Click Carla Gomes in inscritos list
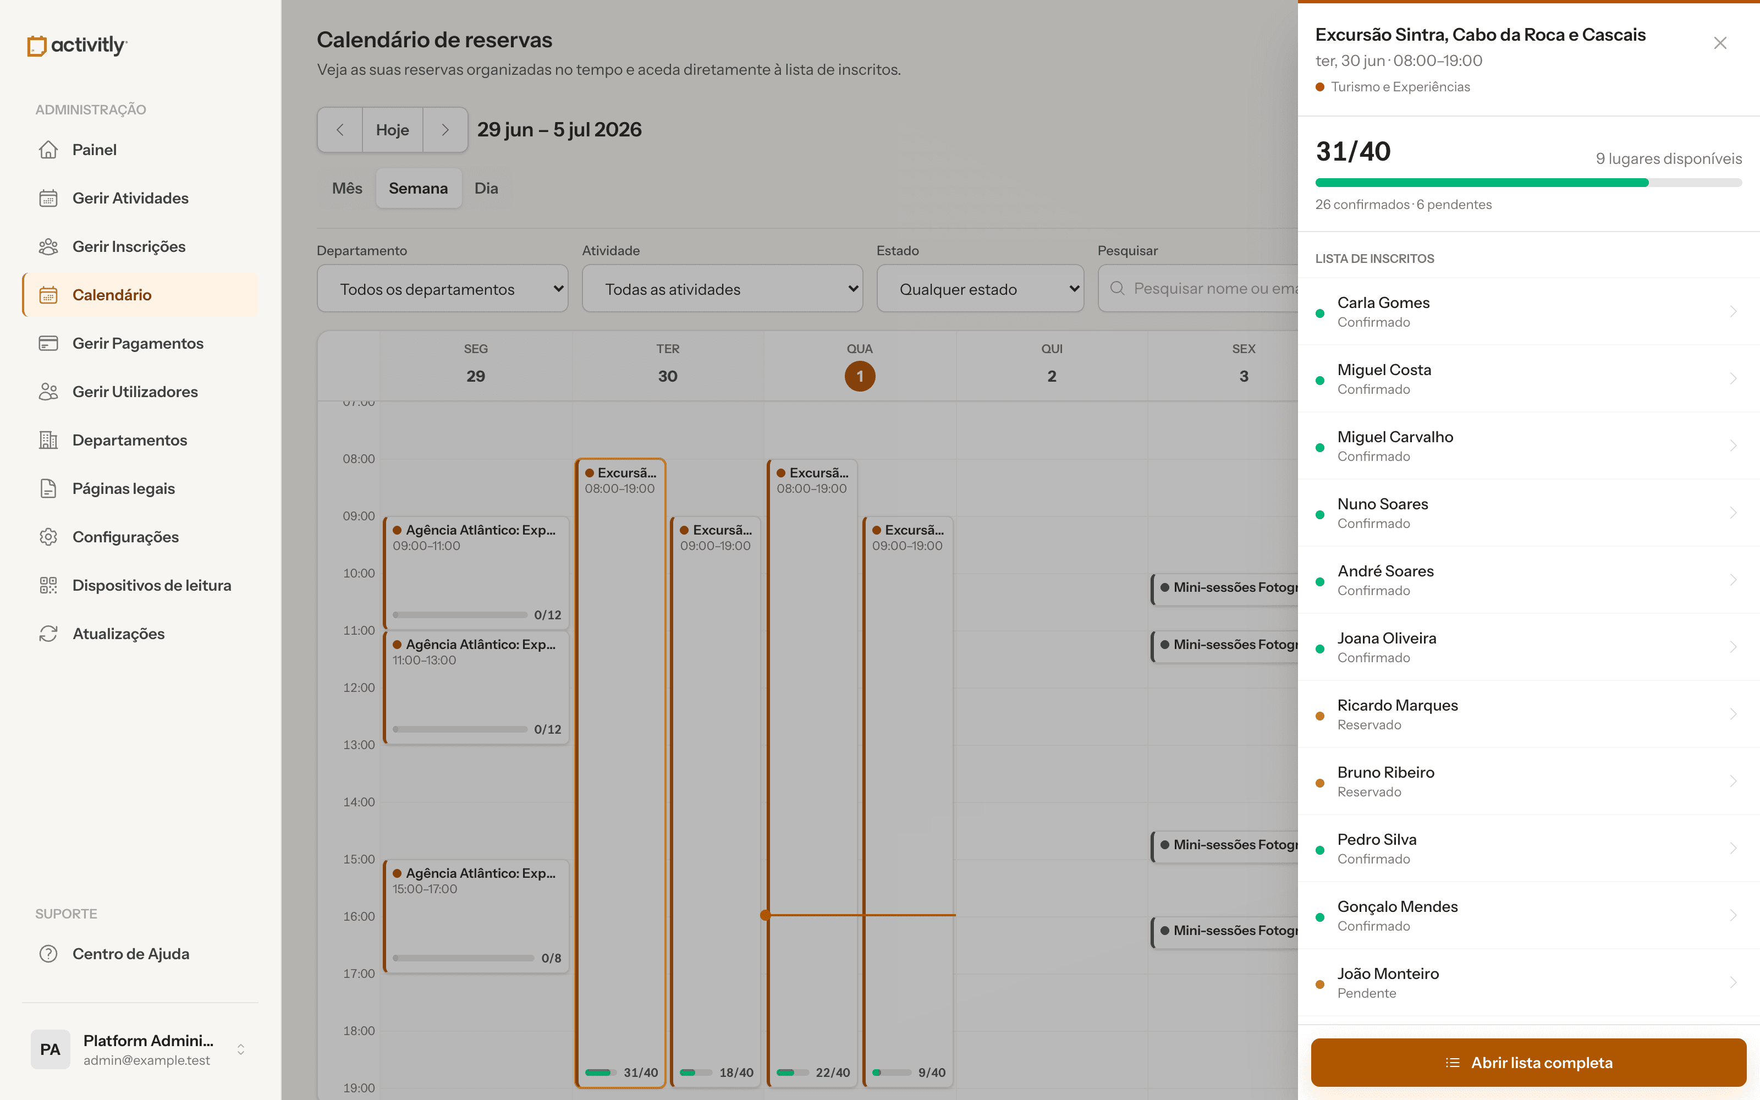Screen dimensions: 1760x1100 (x=1528, y=311)
